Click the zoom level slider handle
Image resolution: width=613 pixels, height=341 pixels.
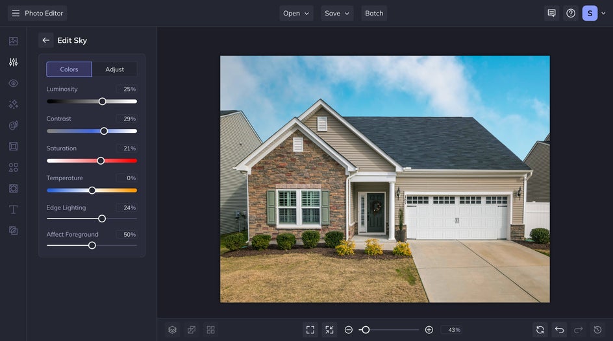click(x=366, y=330)
